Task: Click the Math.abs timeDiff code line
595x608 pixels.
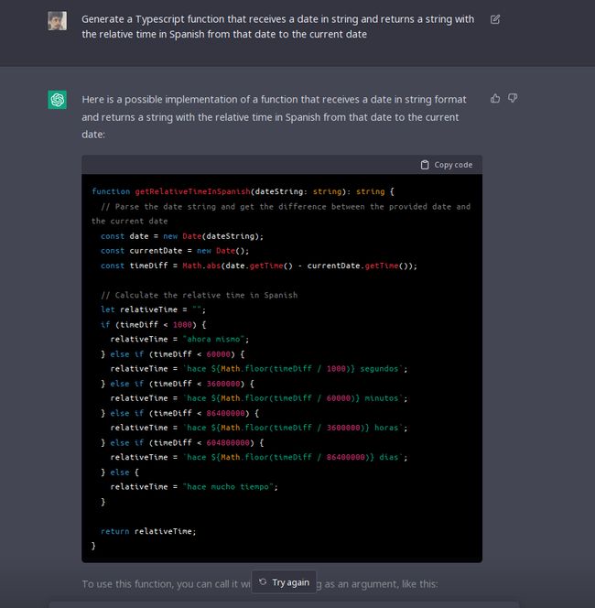Action: tap(259, 266)
